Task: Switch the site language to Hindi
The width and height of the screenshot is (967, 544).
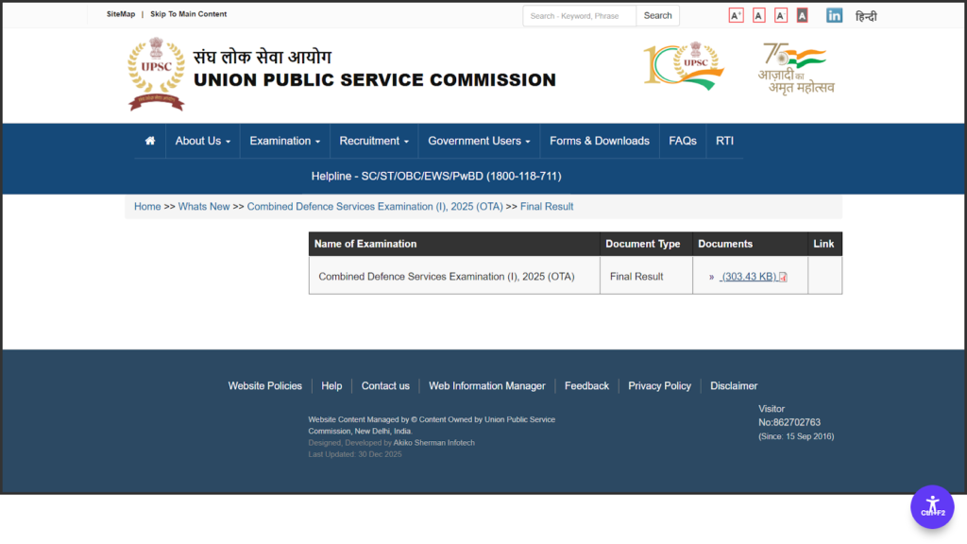Action: pos(867,15)
